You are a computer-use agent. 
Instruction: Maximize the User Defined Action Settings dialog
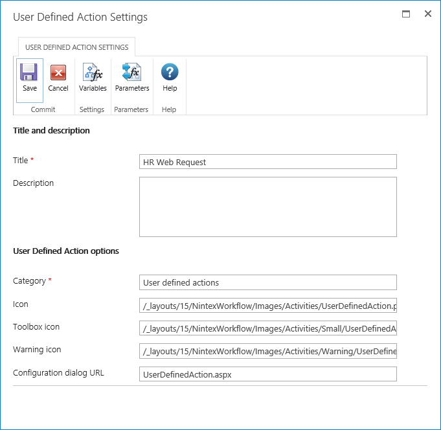click(406, 14)
